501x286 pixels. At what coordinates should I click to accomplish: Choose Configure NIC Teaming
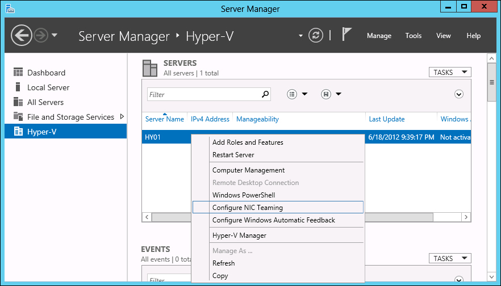tap(278, 208)
